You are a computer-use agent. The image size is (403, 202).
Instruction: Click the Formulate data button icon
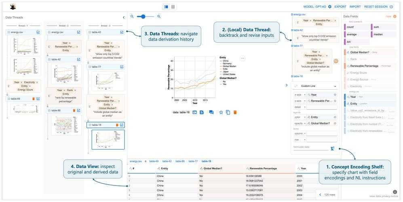click(x=333, y=149)
